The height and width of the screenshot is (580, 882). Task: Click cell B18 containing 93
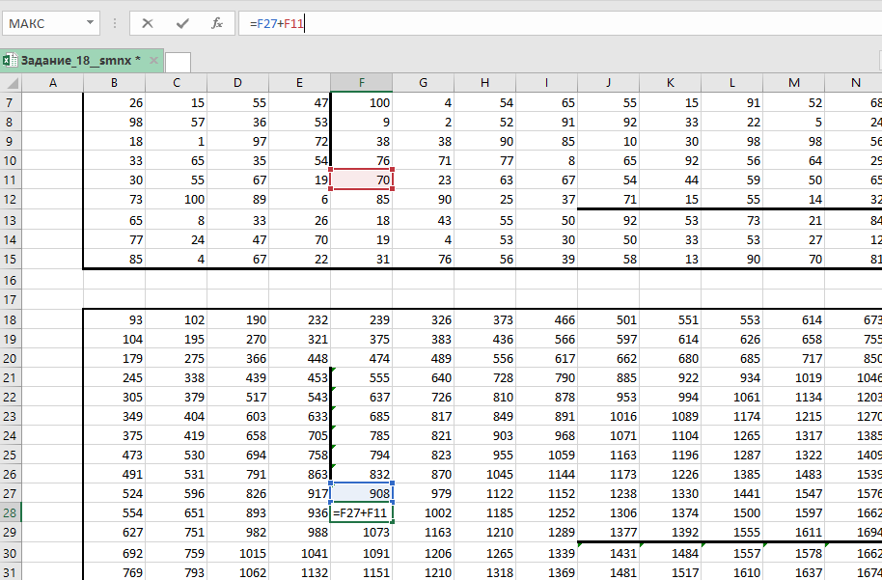[x=114, y=319]
